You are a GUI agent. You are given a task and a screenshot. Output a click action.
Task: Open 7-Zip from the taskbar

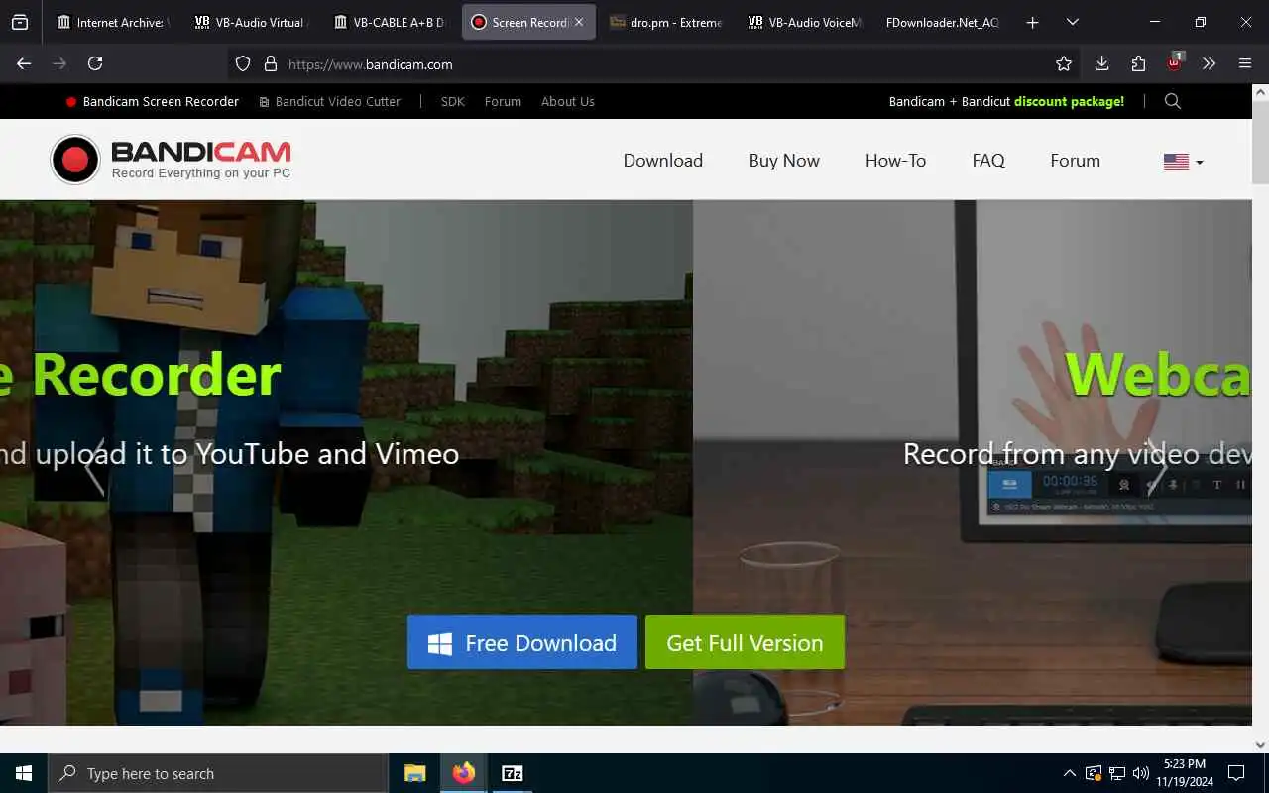click(512, 773)
